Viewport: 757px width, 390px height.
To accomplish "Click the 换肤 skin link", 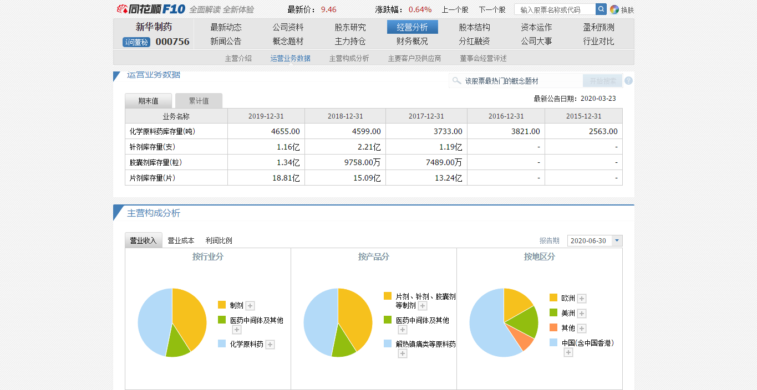I will pyautogui.click(x=627, y=10).
